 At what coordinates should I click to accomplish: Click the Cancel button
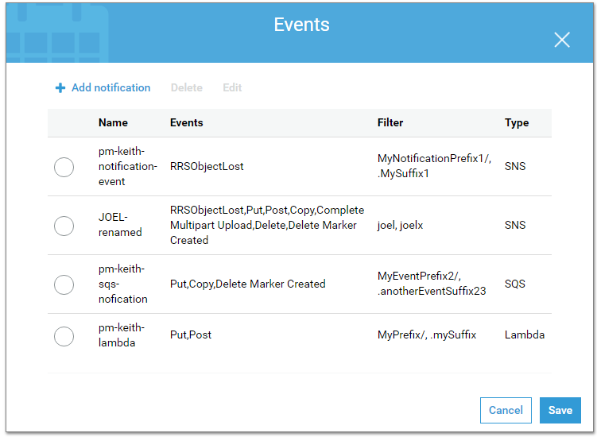tap(506, 410)
